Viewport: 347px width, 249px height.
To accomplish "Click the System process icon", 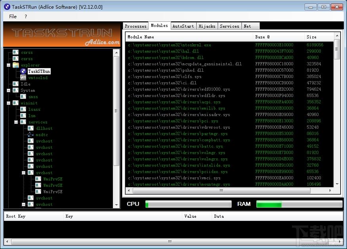I will click(x=15, y=90).
